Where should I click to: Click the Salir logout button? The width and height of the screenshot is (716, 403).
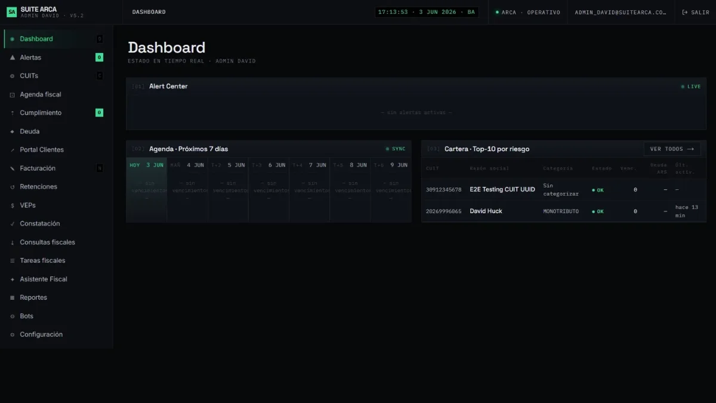pyautogui.click(x=696, y=12)
